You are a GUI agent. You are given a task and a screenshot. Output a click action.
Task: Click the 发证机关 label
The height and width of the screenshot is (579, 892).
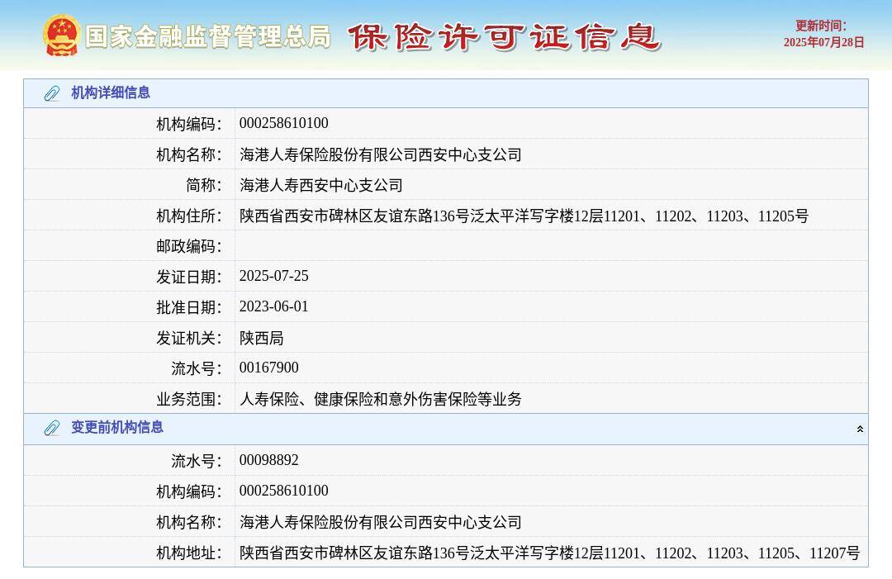(x=189, y=339)
